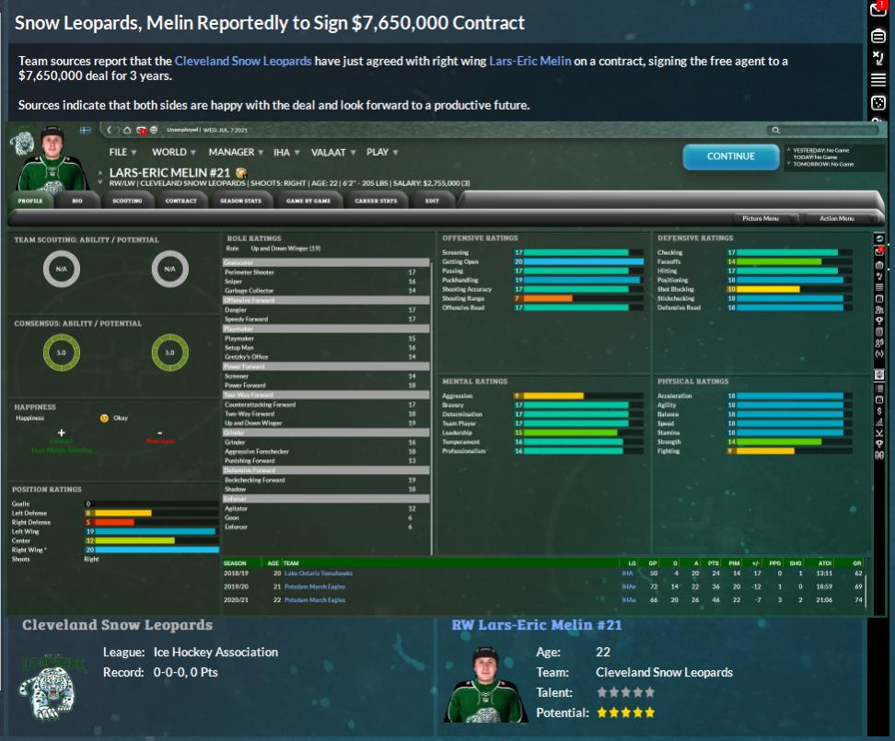This screenshot has height=741, width=895.
Task: Switch to Game by Game tab
Action: (308, 201)
